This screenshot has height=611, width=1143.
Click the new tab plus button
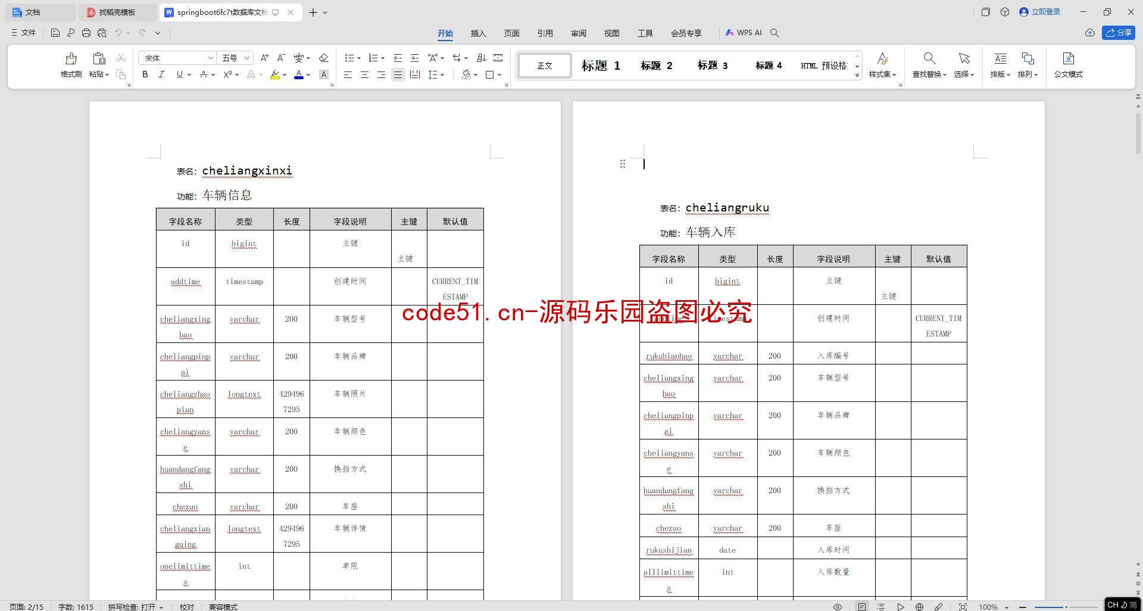point(313,12)
